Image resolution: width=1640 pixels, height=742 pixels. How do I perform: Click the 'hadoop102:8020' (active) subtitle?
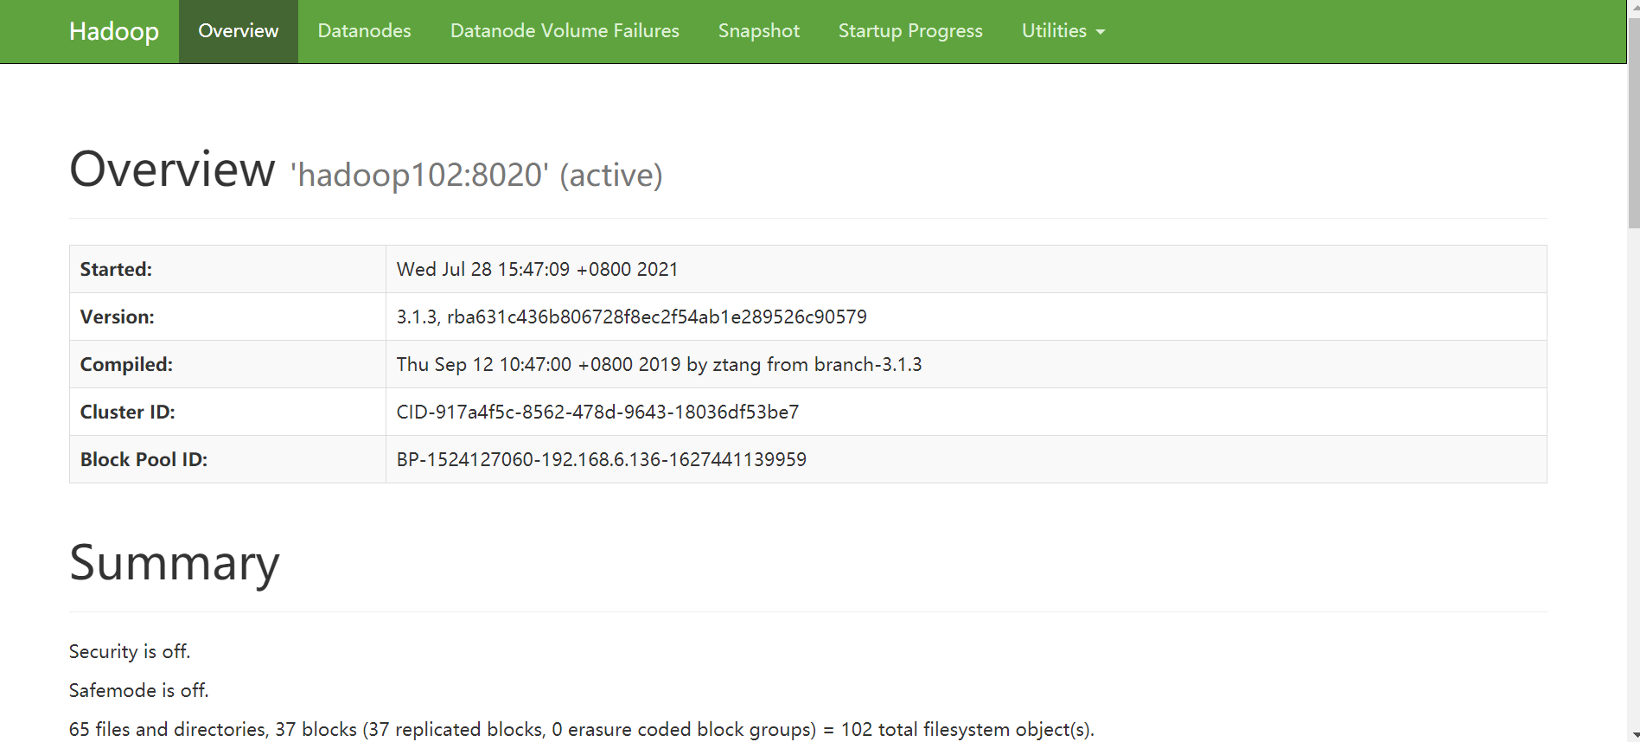(476, 175)
